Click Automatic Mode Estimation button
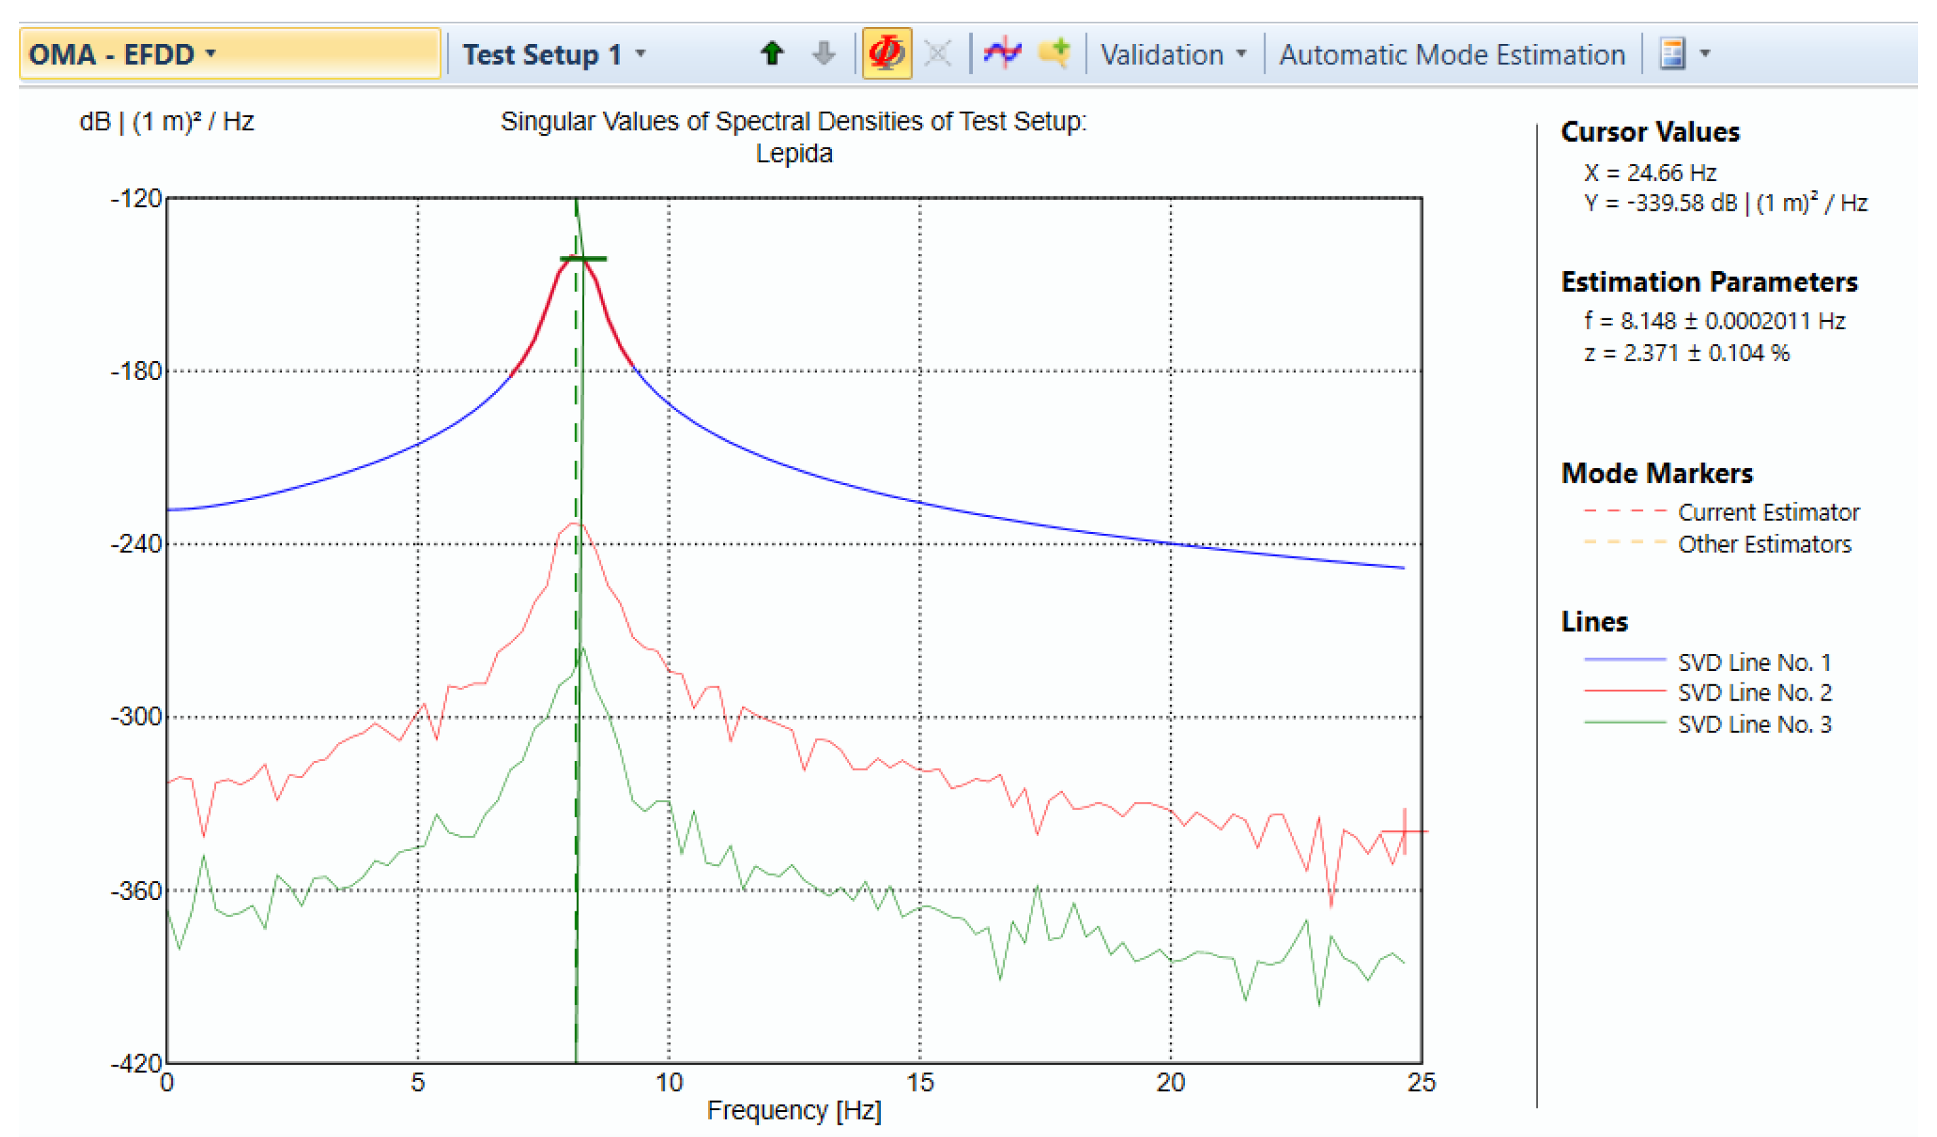This screenshot has width=1937, height=1137. pos(1451,55)
